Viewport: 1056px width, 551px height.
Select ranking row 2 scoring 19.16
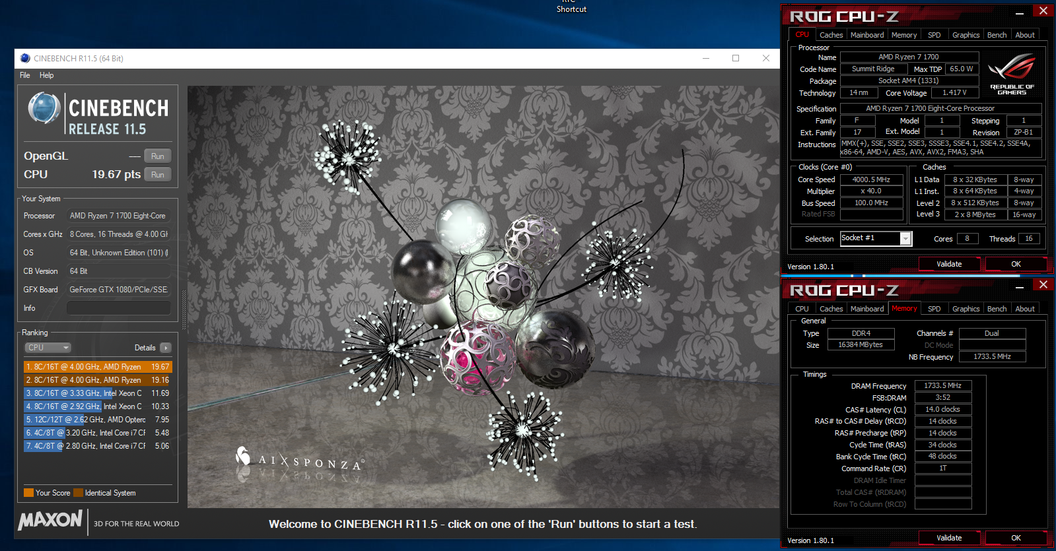tap(98, 380)
